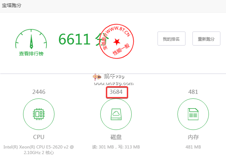The height and width of the screenshot is (159, 226).
Task: Click the memory circle icon
Action: pos(193,114)
